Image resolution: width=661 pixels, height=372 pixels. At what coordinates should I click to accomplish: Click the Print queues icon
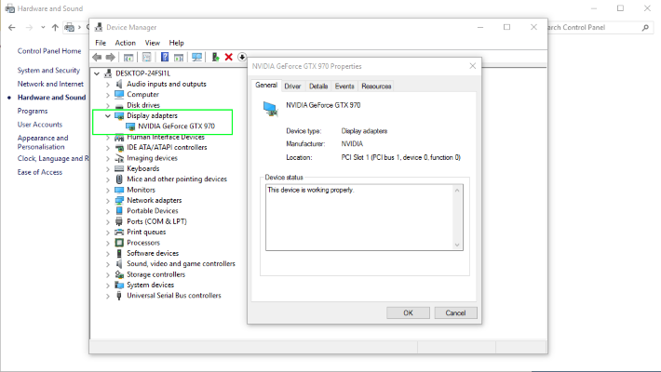pyautogui.click(x=119, y=232)
